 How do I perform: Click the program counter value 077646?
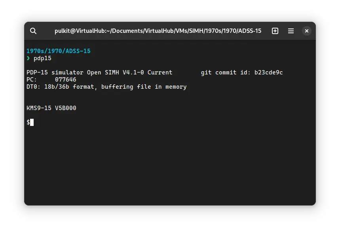(65, 80)
